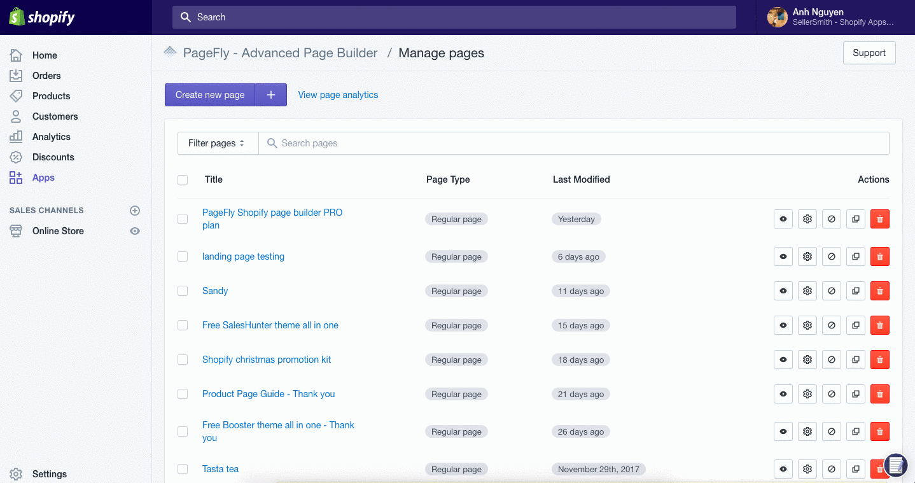
Task: Go to Orders in sidebar
Action: 46,76
